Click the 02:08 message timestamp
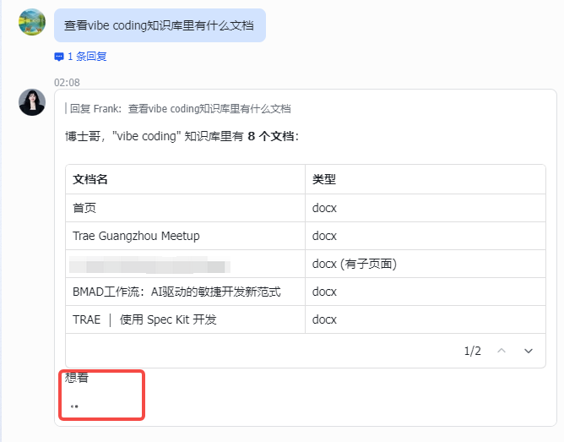Image resolution: width=564 pixels, height=442 pixels. coord(67,82)
